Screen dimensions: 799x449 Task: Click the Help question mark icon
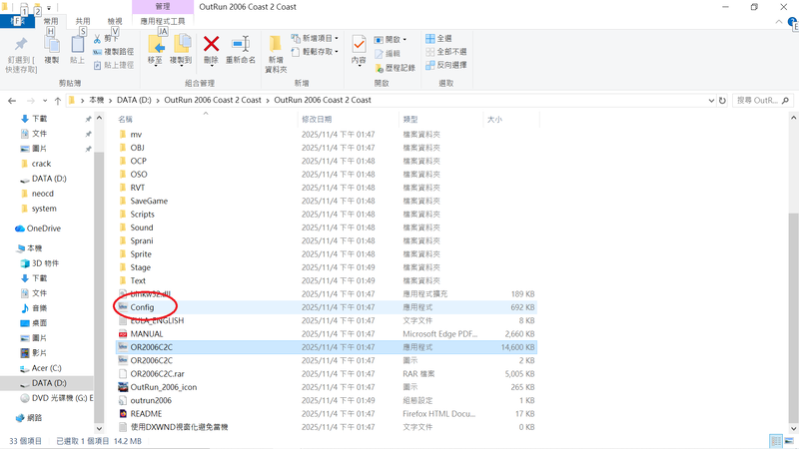point(793,22)
